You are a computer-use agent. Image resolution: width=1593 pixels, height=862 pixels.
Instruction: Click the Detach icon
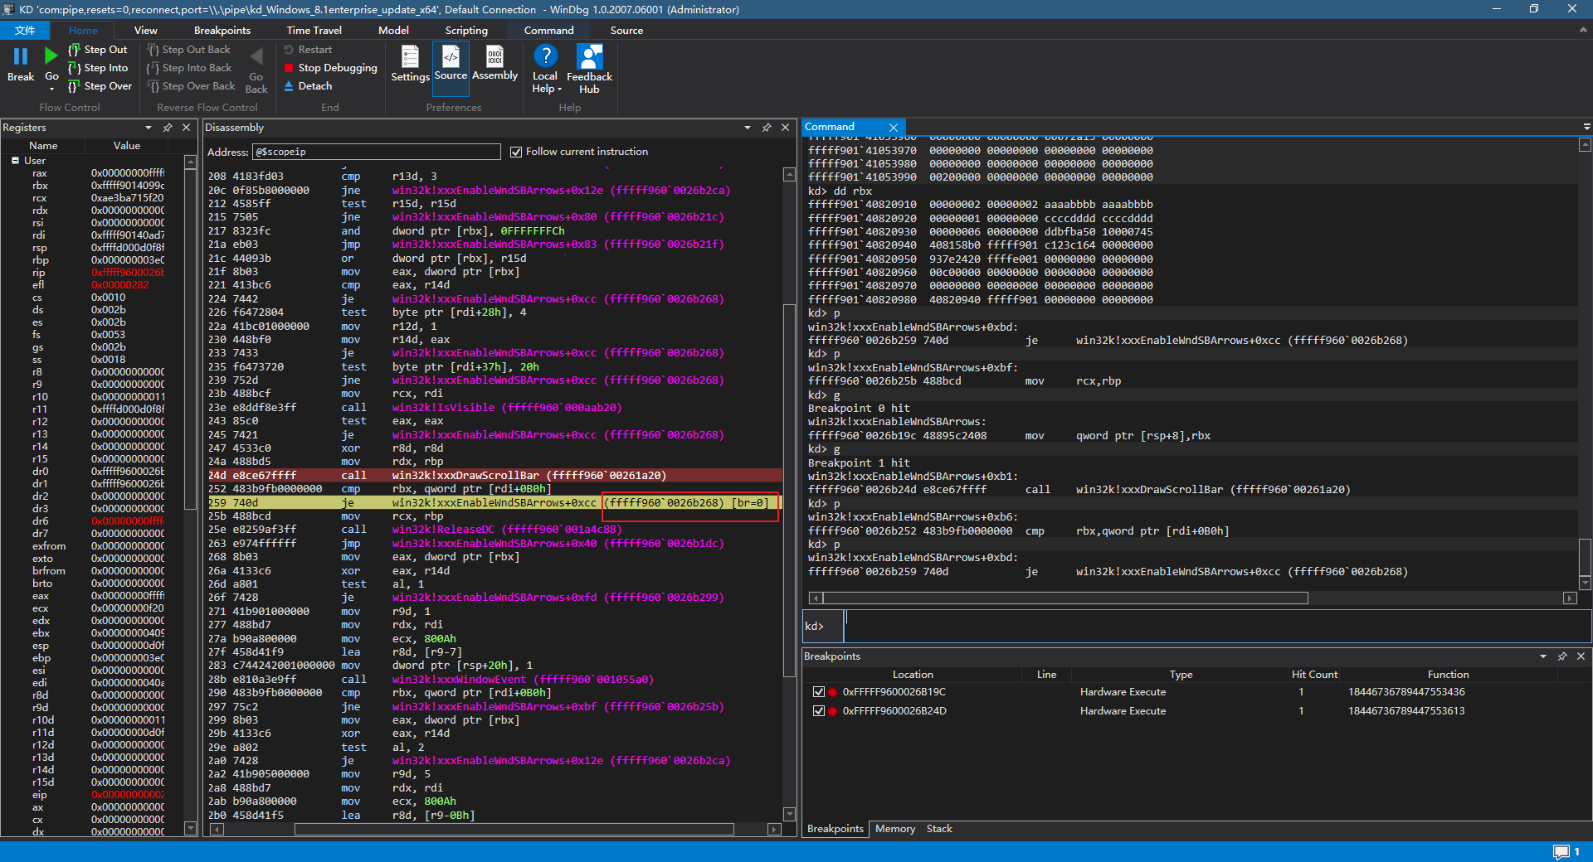pyautogui.click(x=289, y=86)
